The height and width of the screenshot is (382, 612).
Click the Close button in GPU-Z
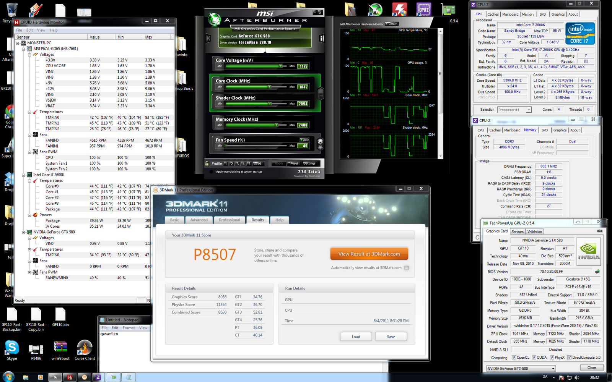coord(592,367)
